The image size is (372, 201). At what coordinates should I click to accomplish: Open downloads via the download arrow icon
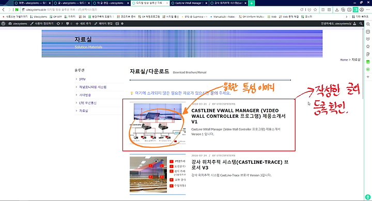coord(337,10)
